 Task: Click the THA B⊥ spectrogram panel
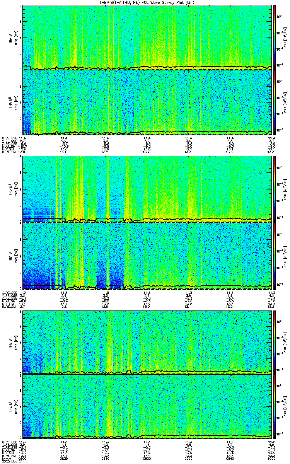[x=147, y=37]
